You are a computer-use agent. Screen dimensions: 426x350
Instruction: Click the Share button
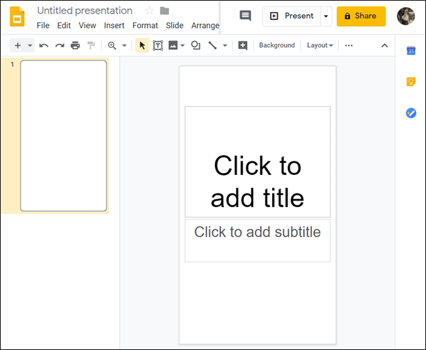pos(361,16)
